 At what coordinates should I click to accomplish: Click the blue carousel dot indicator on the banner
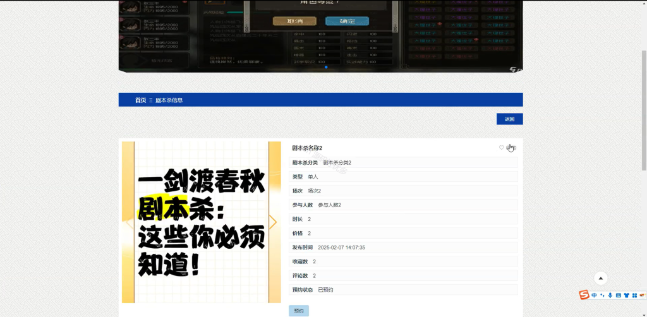pos(327,67)
